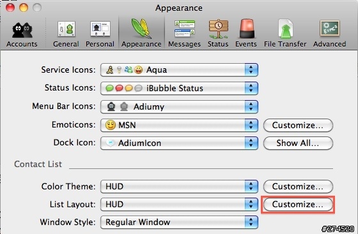The height and width of the screenshot is (234, 358).
Task: Customize the List Layout
Action: tap(298, 205)
